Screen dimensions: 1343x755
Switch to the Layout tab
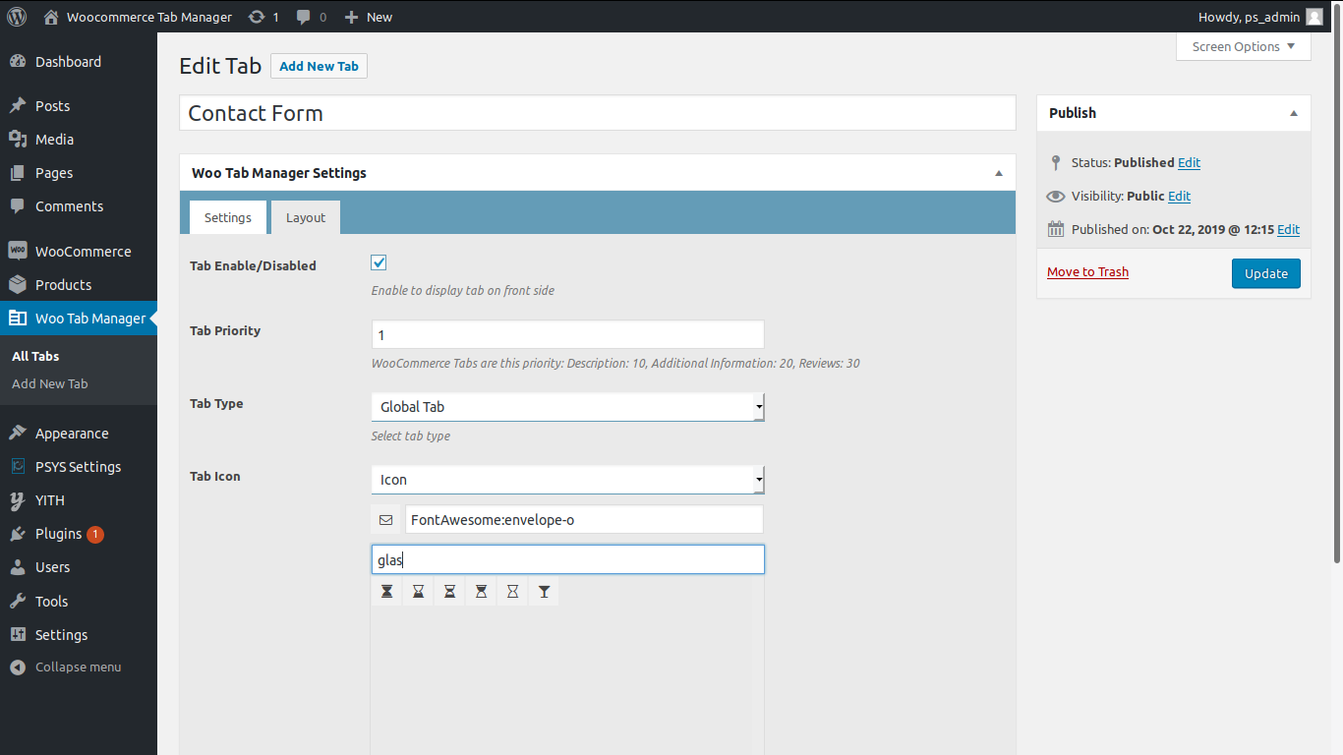(306, 218)
